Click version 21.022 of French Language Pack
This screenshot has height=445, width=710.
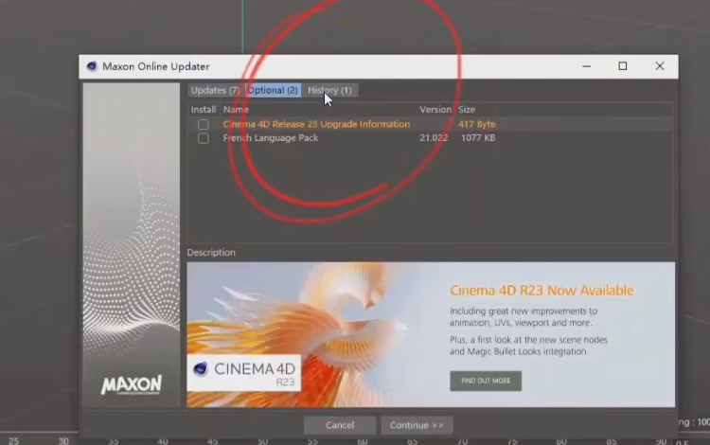[434, 138]
